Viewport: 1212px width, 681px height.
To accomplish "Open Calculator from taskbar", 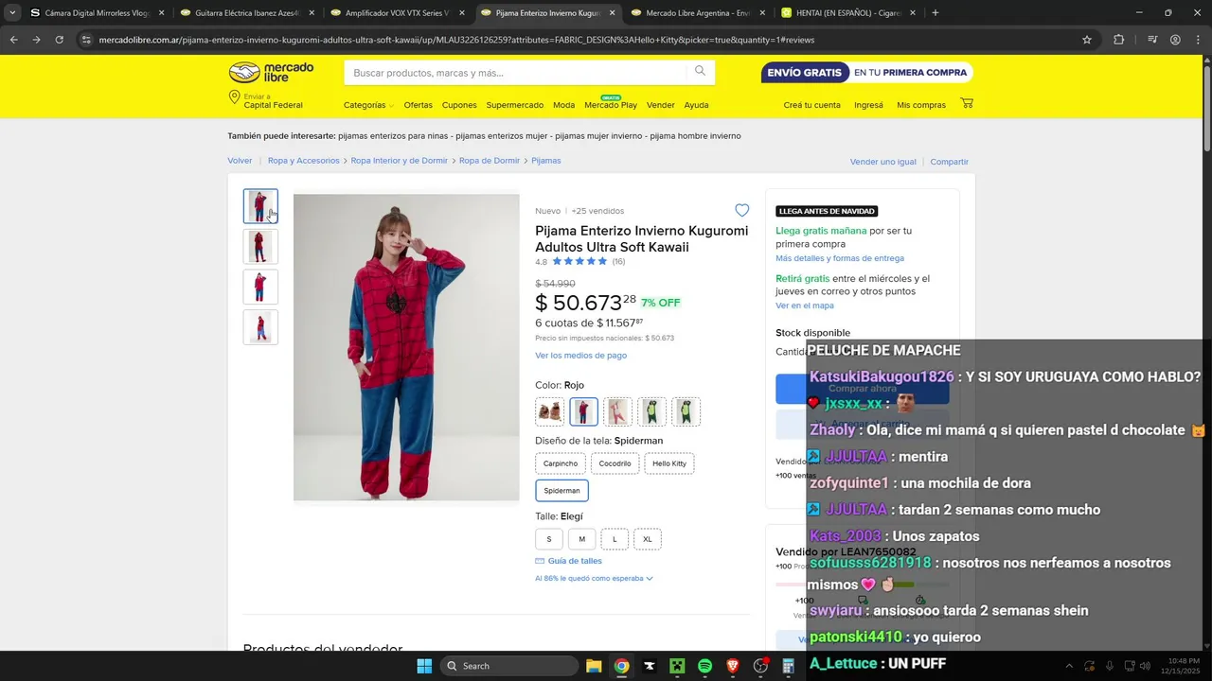I will pyautogui.click(x=788, y=666).
